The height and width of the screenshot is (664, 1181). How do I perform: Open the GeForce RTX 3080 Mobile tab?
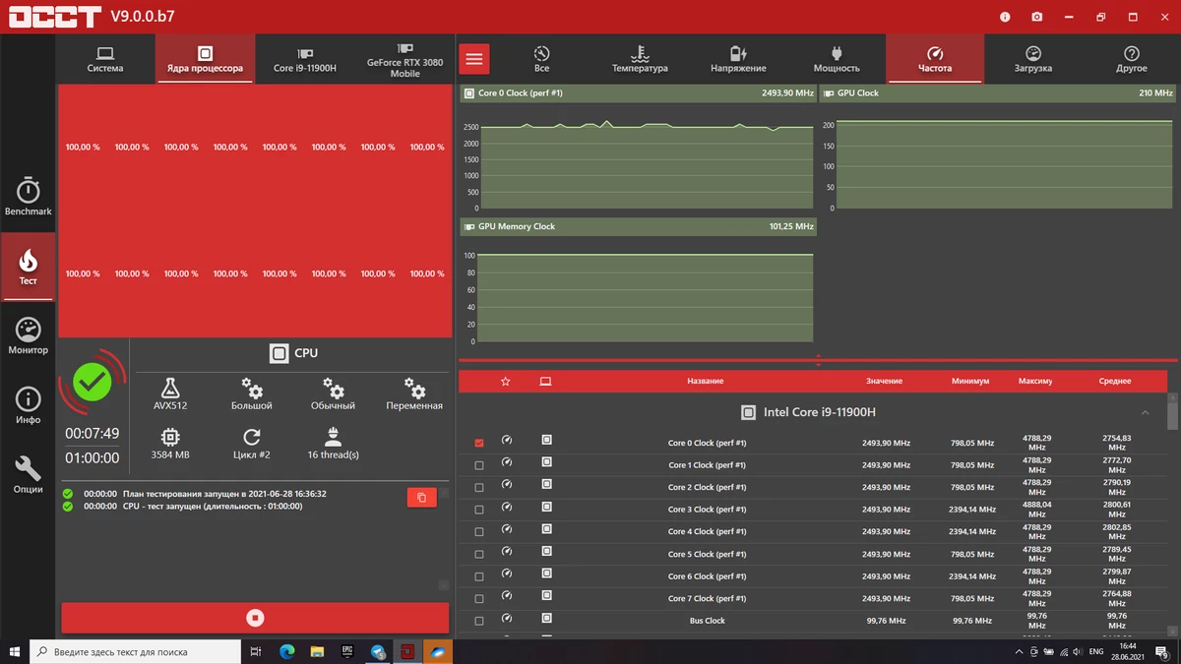tap(404, 59)
